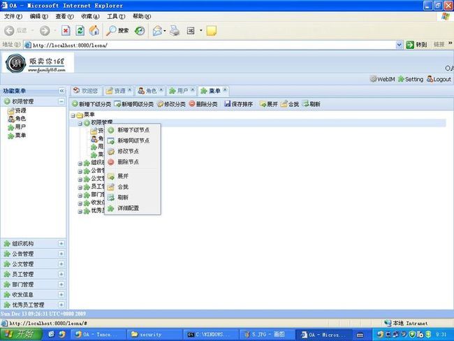
Task: Switch to the 欢迎您 tab
Action: [86, 91]
